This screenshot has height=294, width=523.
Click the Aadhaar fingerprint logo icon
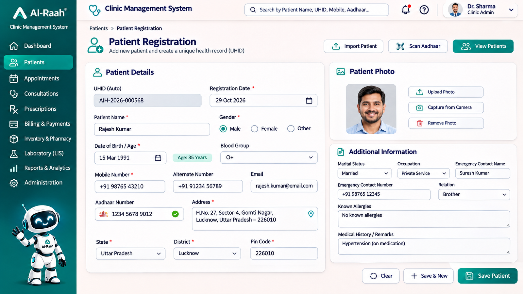click(103, 214)
